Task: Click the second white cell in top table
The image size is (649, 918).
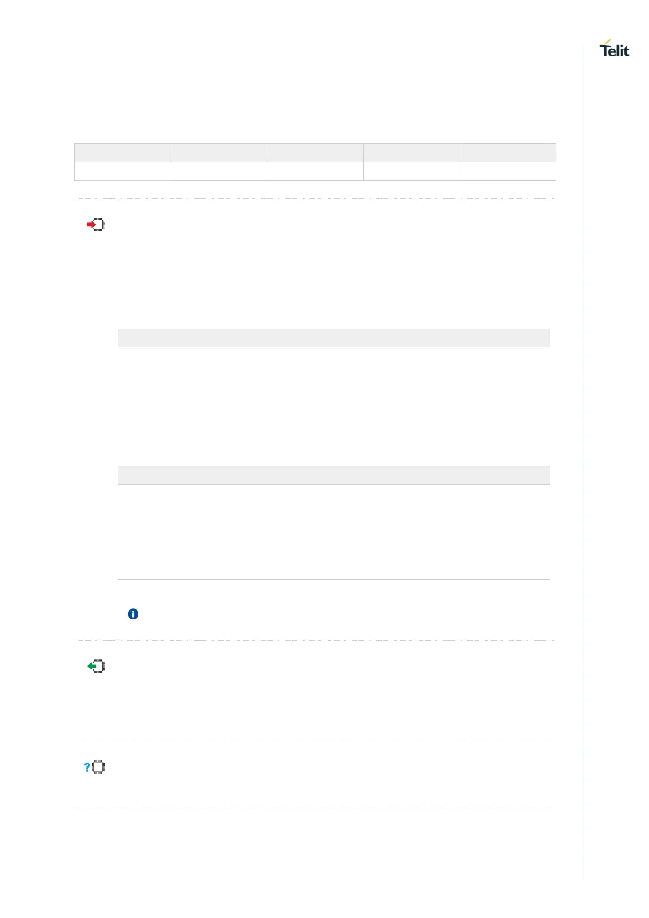Action: tap(220, 172)
